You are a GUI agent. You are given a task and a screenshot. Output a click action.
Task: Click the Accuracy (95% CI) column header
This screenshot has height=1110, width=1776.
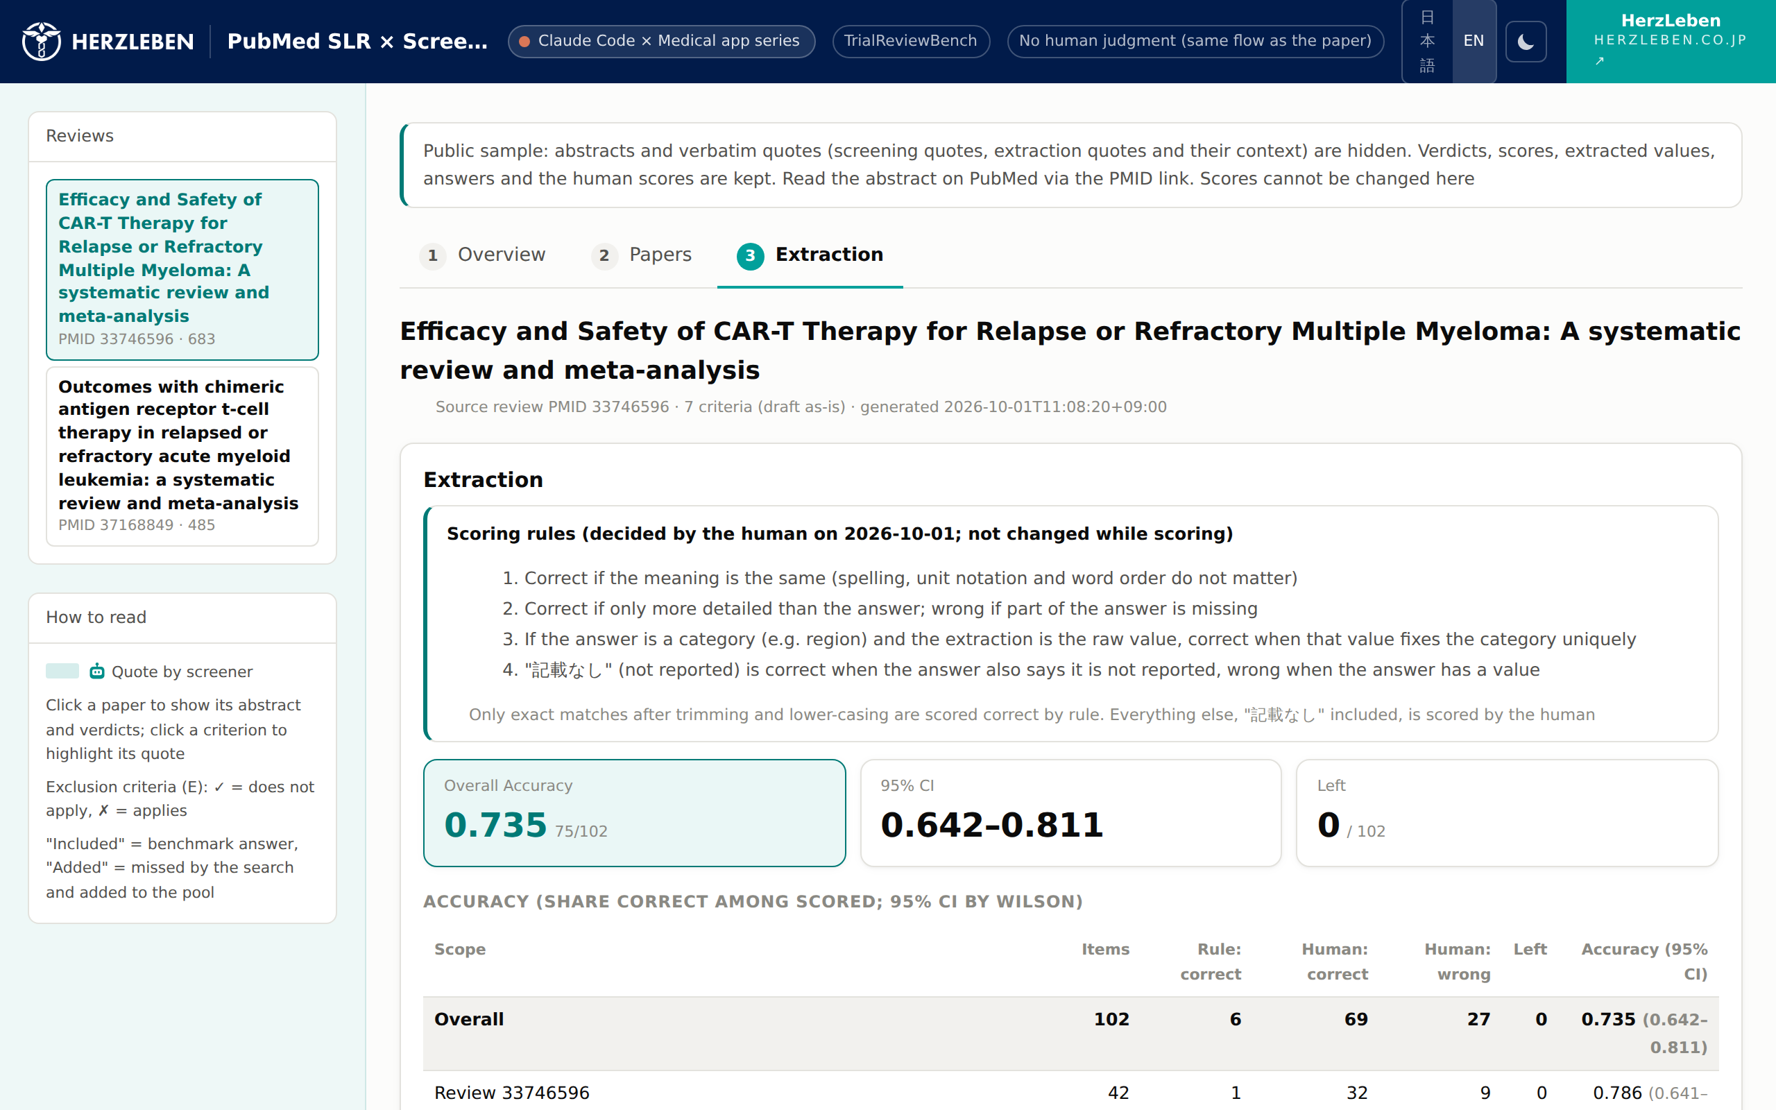tap(1644, 962)
